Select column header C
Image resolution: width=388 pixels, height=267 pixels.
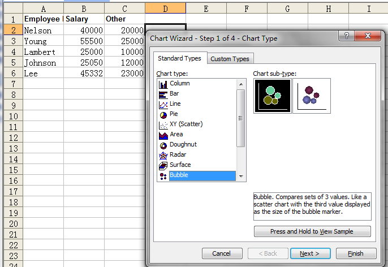124,9
